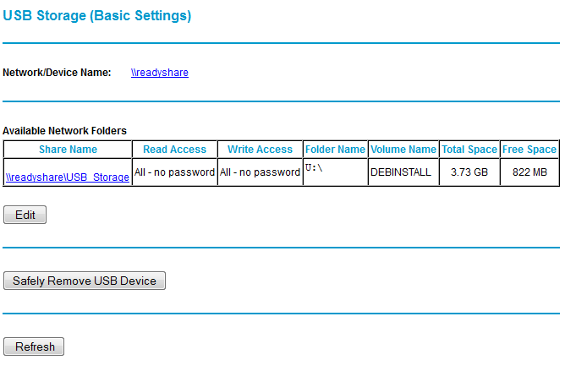
Task: Click the U:\ folder name cell
Action: coord(335,172)
